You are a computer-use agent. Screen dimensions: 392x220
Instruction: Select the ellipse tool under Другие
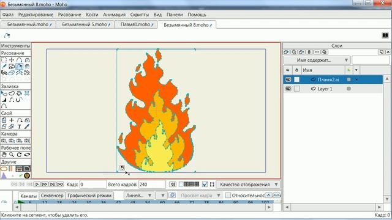4,169
